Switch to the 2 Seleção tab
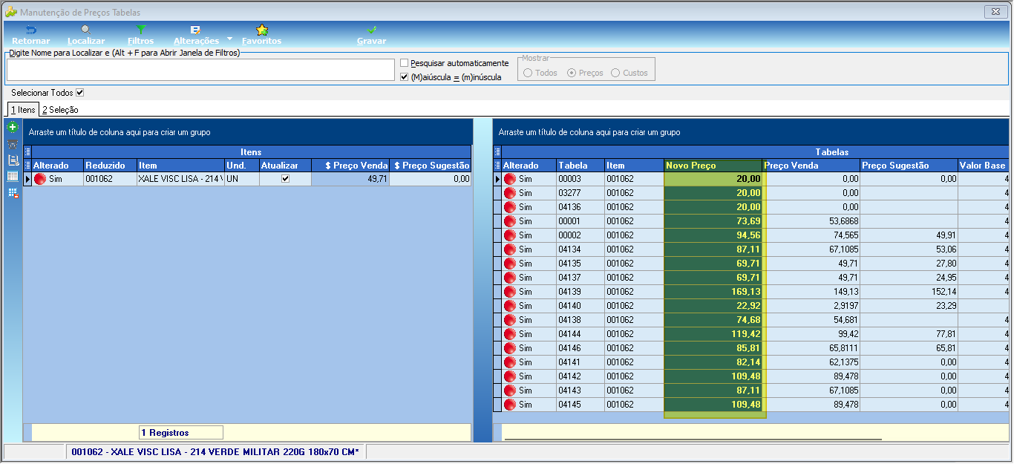This screenshot has height=464, width=1014. pos(60,110)
